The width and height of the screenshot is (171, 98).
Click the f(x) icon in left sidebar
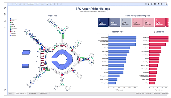(5, 27)
